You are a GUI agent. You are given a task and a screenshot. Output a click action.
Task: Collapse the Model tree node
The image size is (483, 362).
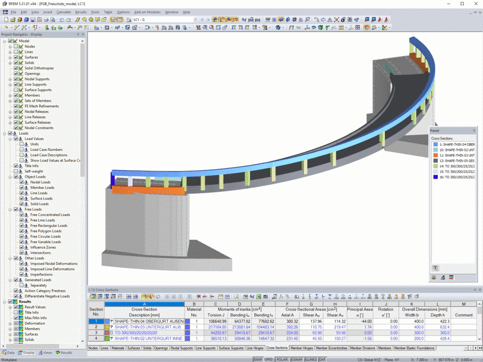pos(4,41)
